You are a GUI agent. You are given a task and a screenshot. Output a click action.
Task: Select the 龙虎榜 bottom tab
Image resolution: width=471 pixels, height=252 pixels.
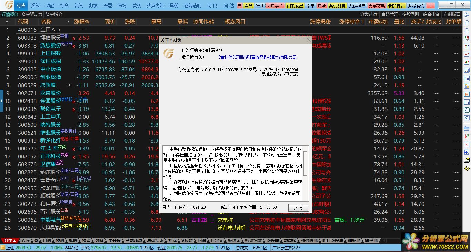tap(290, 240)
